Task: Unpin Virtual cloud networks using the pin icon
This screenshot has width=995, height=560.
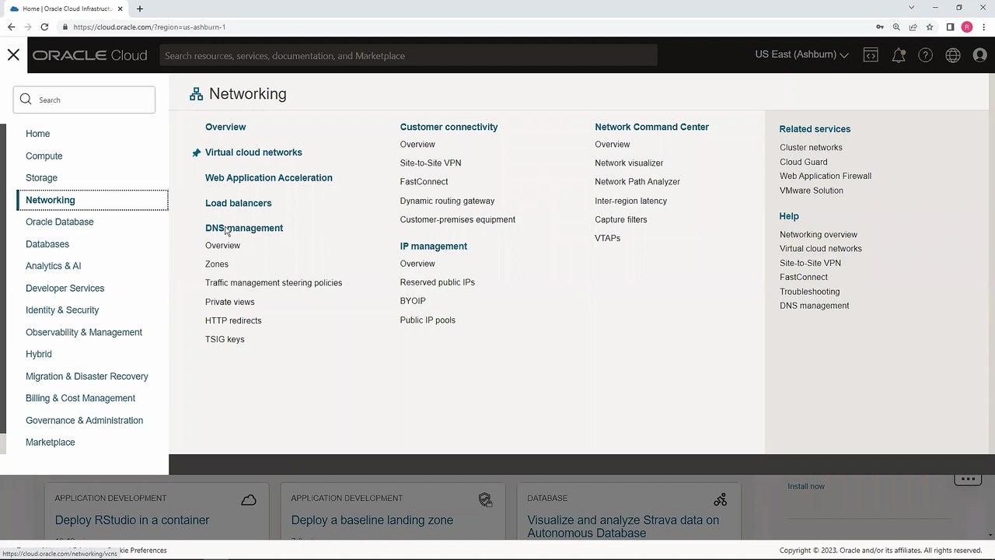Action: coord(196,152)
